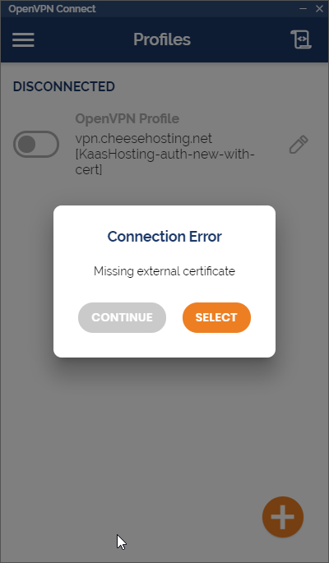Click the import profile icon in header
The width and height of the screenshot is (329, 563).
pos(301,39)
